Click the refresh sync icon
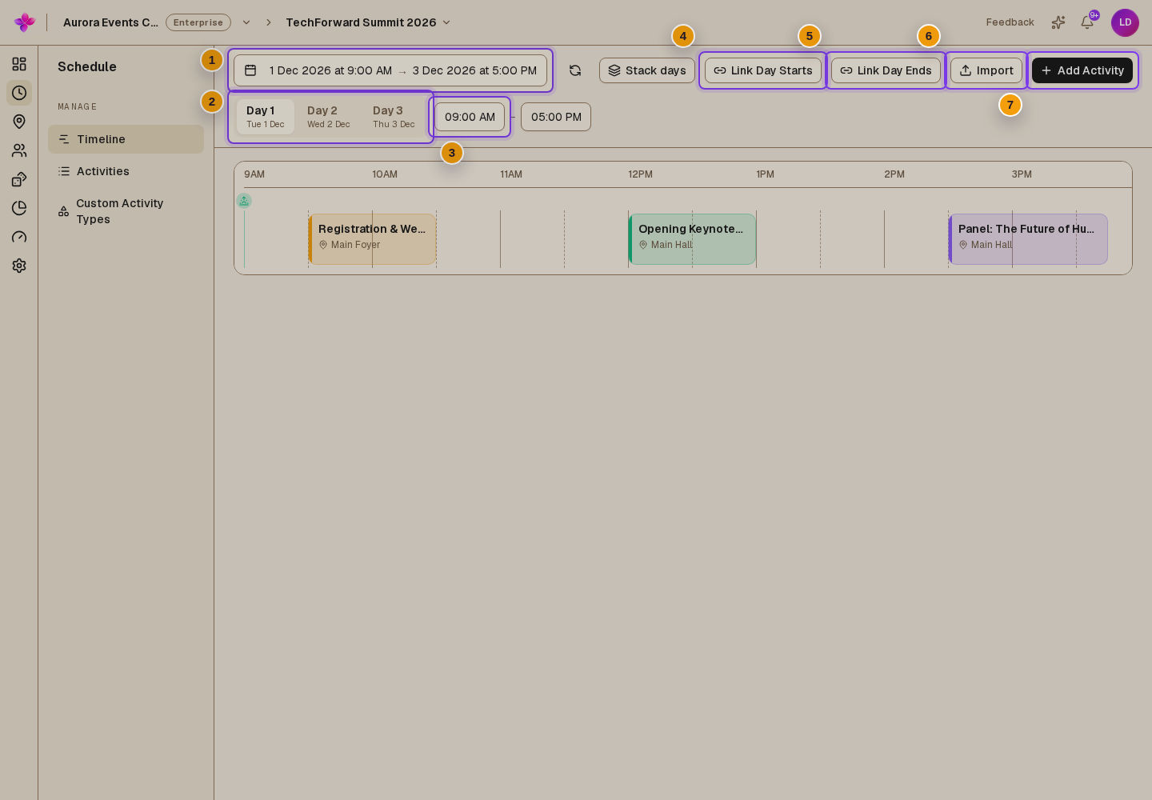The height and width of the screenshot is (800, 1152). click(575, 70)
